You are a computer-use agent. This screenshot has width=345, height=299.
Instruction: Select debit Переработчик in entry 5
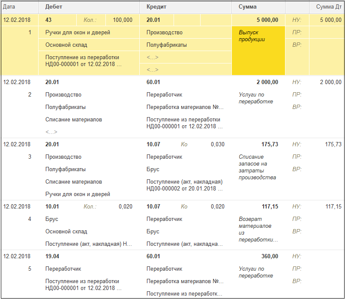click(63, 269)
